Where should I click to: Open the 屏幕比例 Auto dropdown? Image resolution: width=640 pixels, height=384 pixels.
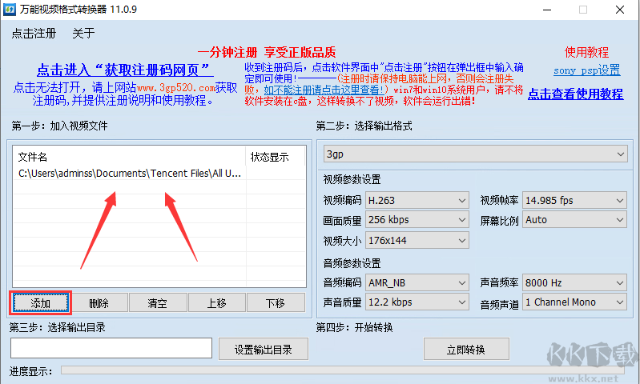click(x=574, y=220)
